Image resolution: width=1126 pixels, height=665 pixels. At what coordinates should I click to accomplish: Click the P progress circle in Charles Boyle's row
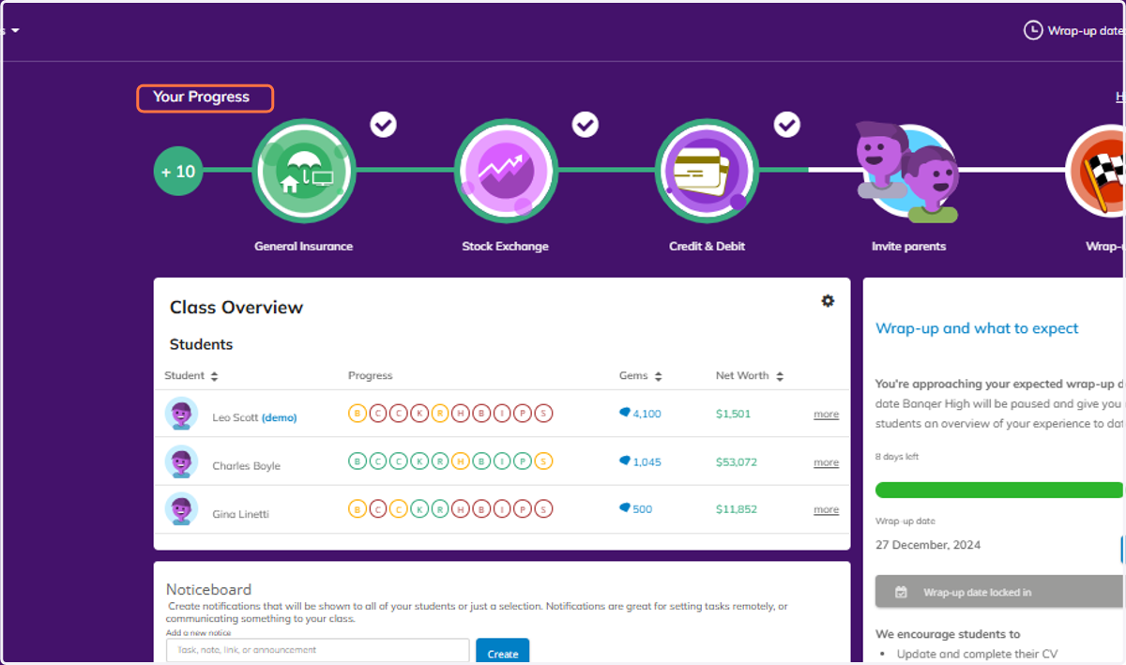click(523, 461)
